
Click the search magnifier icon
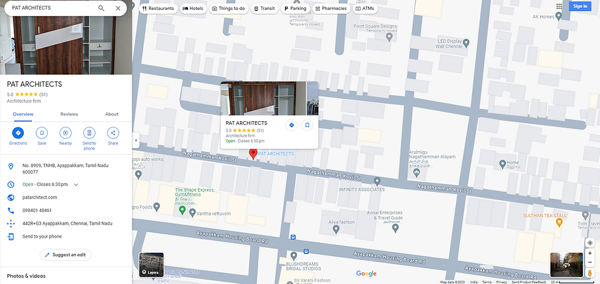(x=101, y=8)
